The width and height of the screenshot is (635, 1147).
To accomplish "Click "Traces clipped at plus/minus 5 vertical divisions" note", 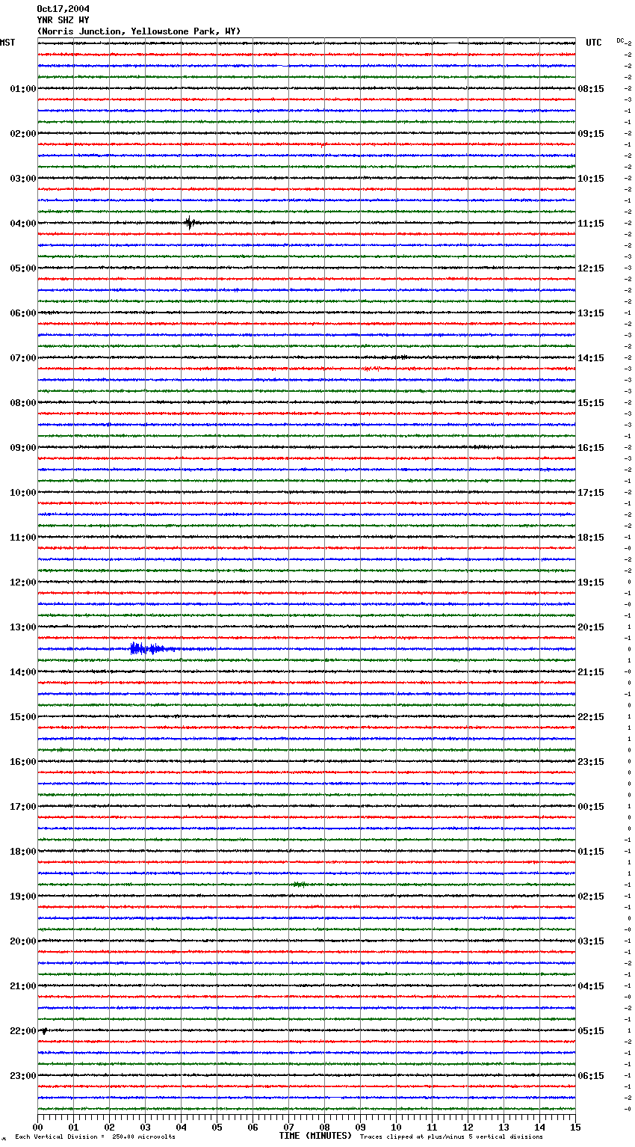I will 451,1137.
